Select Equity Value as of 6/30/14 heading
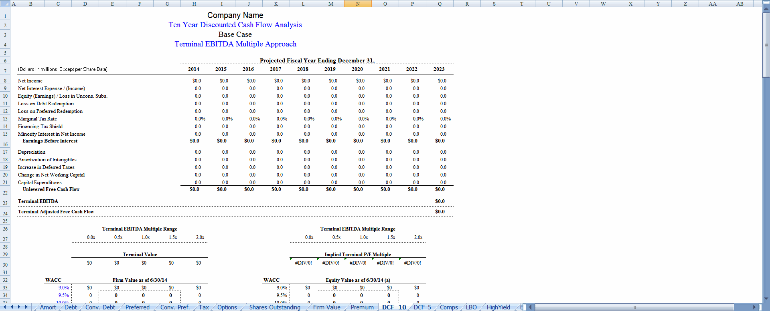 point(358,280)
